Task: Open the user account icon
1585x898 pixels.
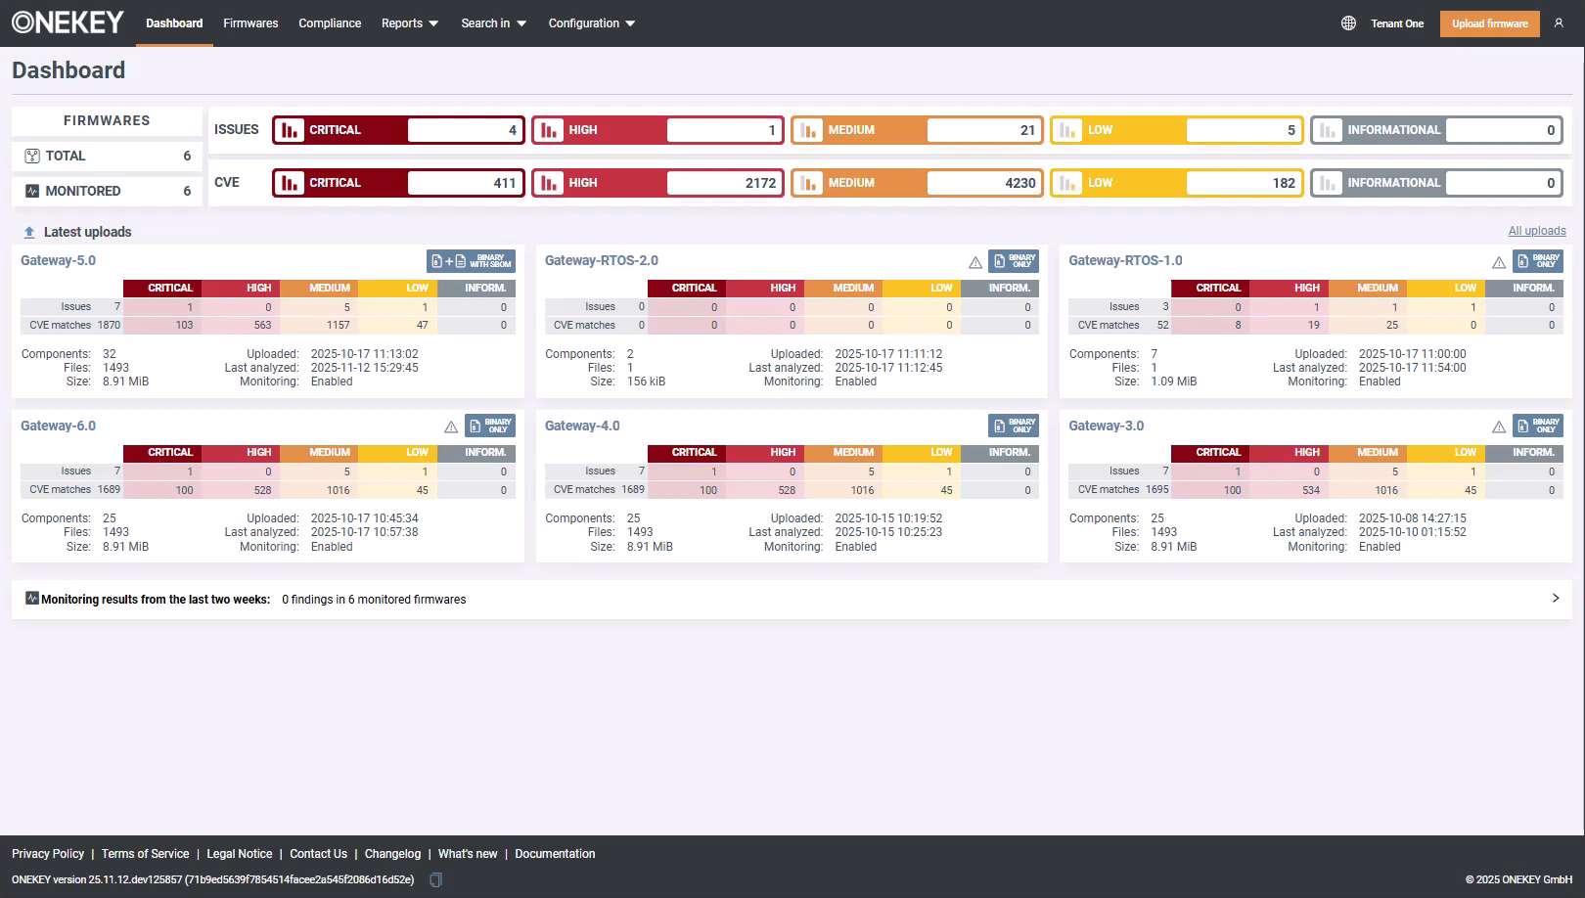Action: coord(1559,23)
